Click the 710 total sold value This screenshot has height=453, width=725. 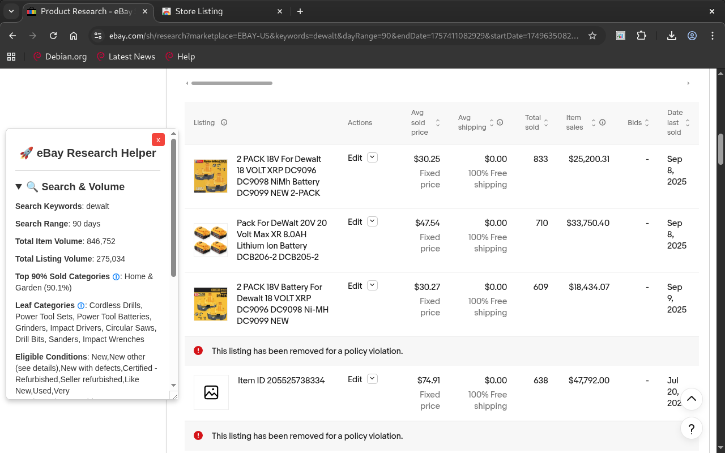541,223
